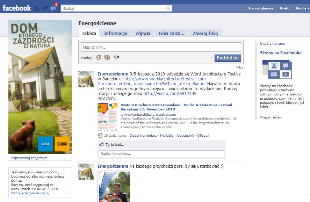Click the Zaproponuj znajomym link

pyautogui.click(x=29, y=158)
